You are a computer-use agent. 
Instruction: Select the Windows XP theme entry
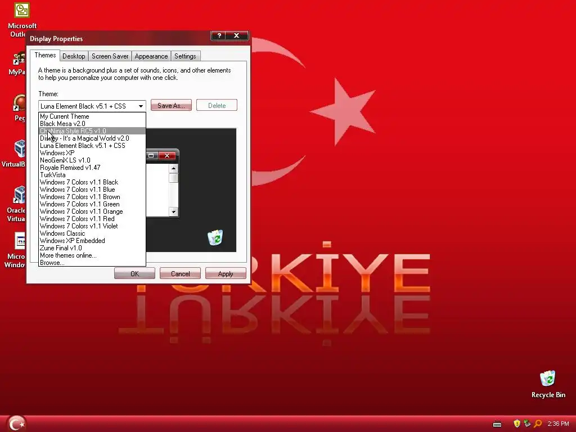92,153
